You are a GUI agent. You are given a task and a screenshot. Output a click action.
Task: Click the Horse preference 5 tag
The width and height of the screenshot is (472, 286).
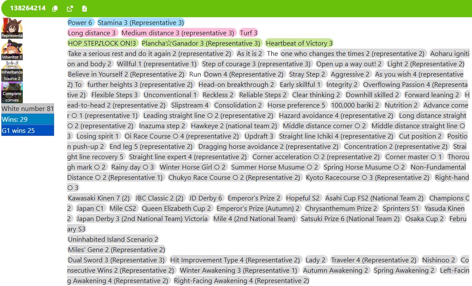pos(297,105)
